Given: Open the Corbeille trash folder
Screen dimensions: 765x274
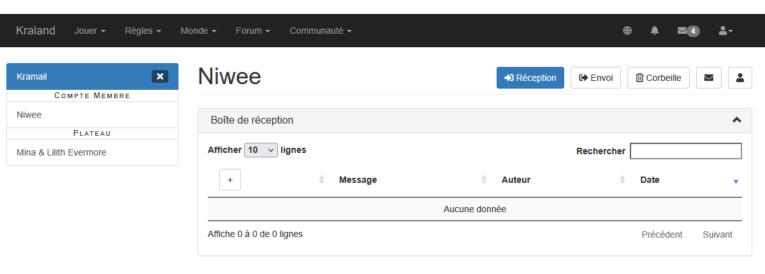Looking at the screenshot, I should (659, 78).
